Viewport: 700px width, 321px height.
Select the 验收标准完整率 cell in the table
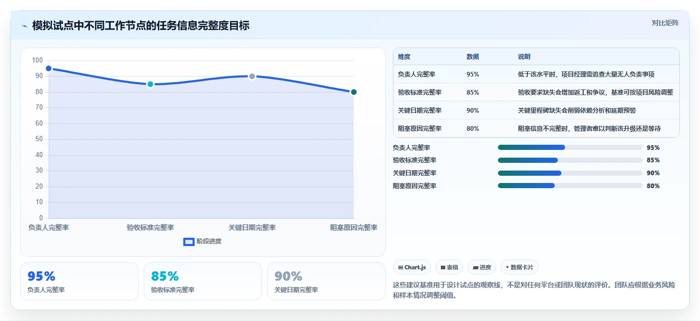(420, 93)
